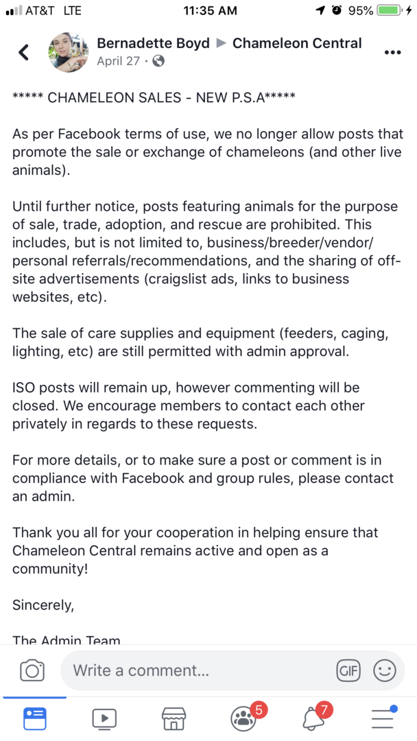This screenshot has height=741, width=417.
Task: Tap the back arrow
Action: (x=24, y=52)
